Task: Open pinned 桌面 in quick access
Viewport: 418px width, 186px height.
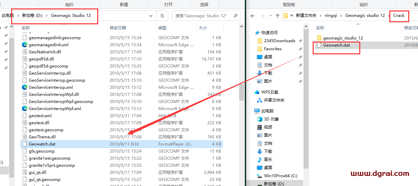Action: click(x=268, y=57)
